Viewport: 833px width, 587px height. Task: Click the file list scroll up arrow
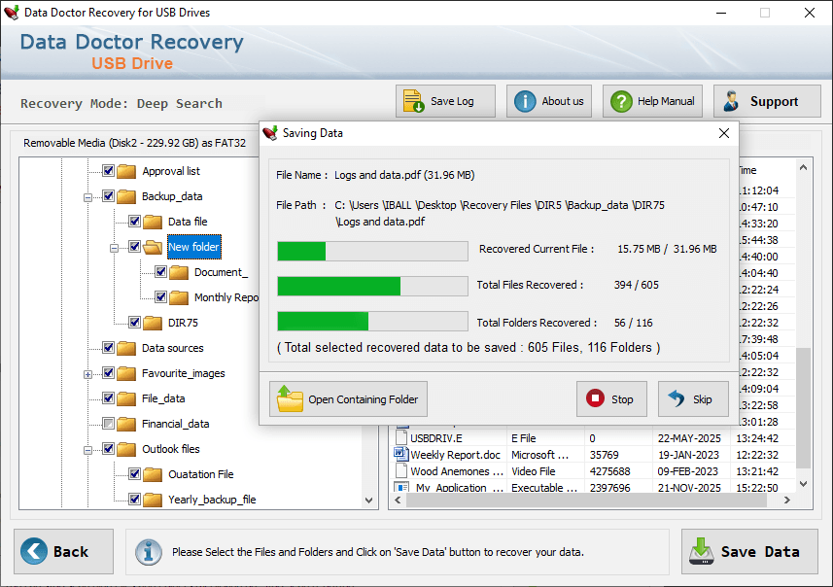click(x=803, y=168)
